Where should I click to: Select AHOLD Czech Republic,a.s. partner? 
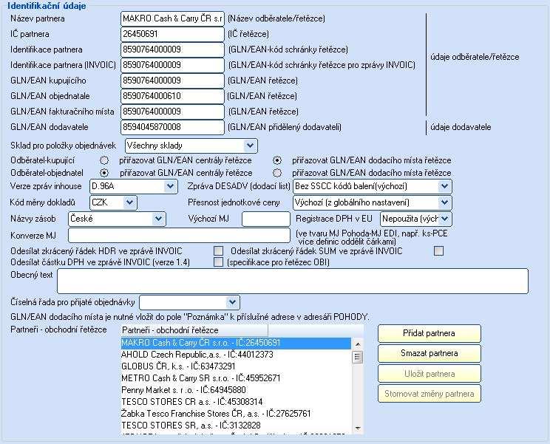point(236,355)
